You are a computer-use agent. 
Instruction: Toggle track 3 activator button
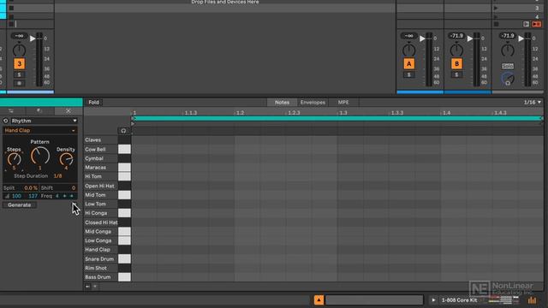[x=19, y=63]
